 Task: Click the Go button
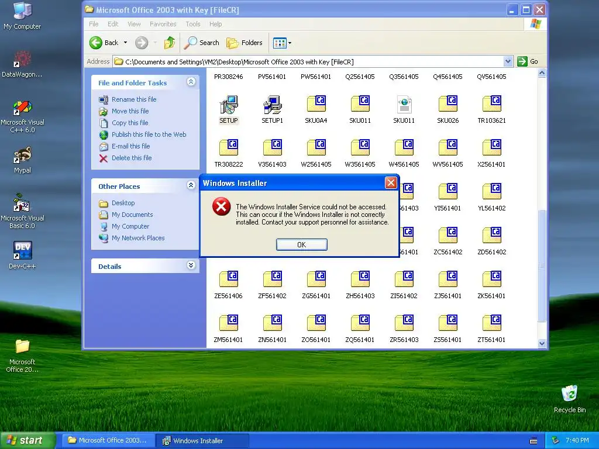click(528, 61)
